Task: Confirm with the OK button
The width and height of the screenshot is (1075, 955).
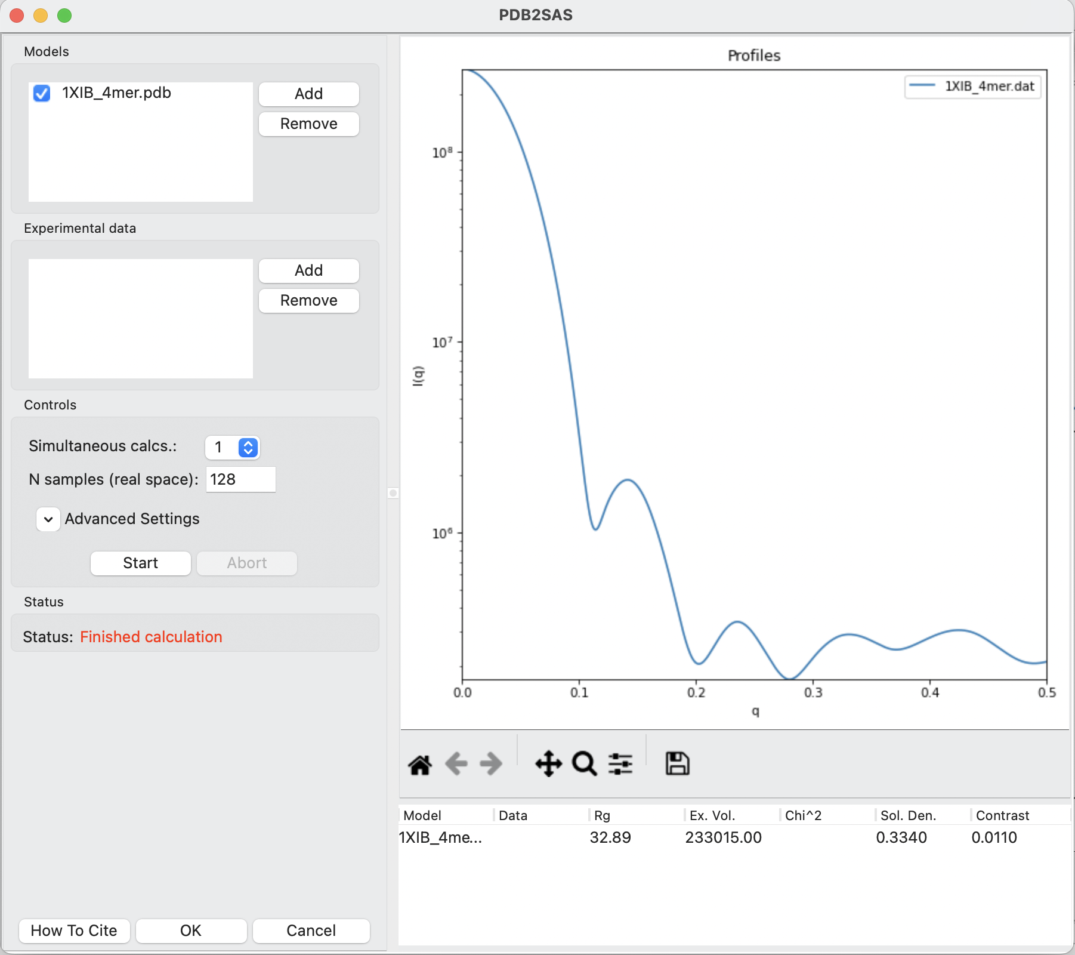Action: 191,931
